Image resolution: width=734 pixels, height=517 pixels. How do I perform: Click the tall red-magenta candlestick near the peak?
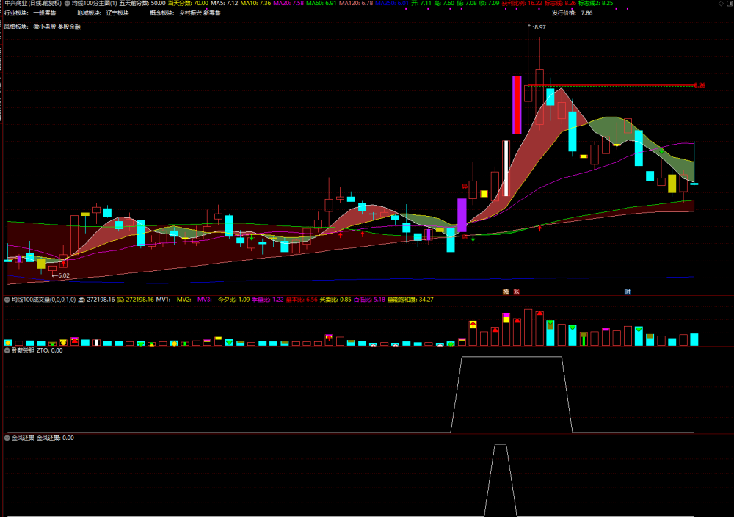point(517,105)
